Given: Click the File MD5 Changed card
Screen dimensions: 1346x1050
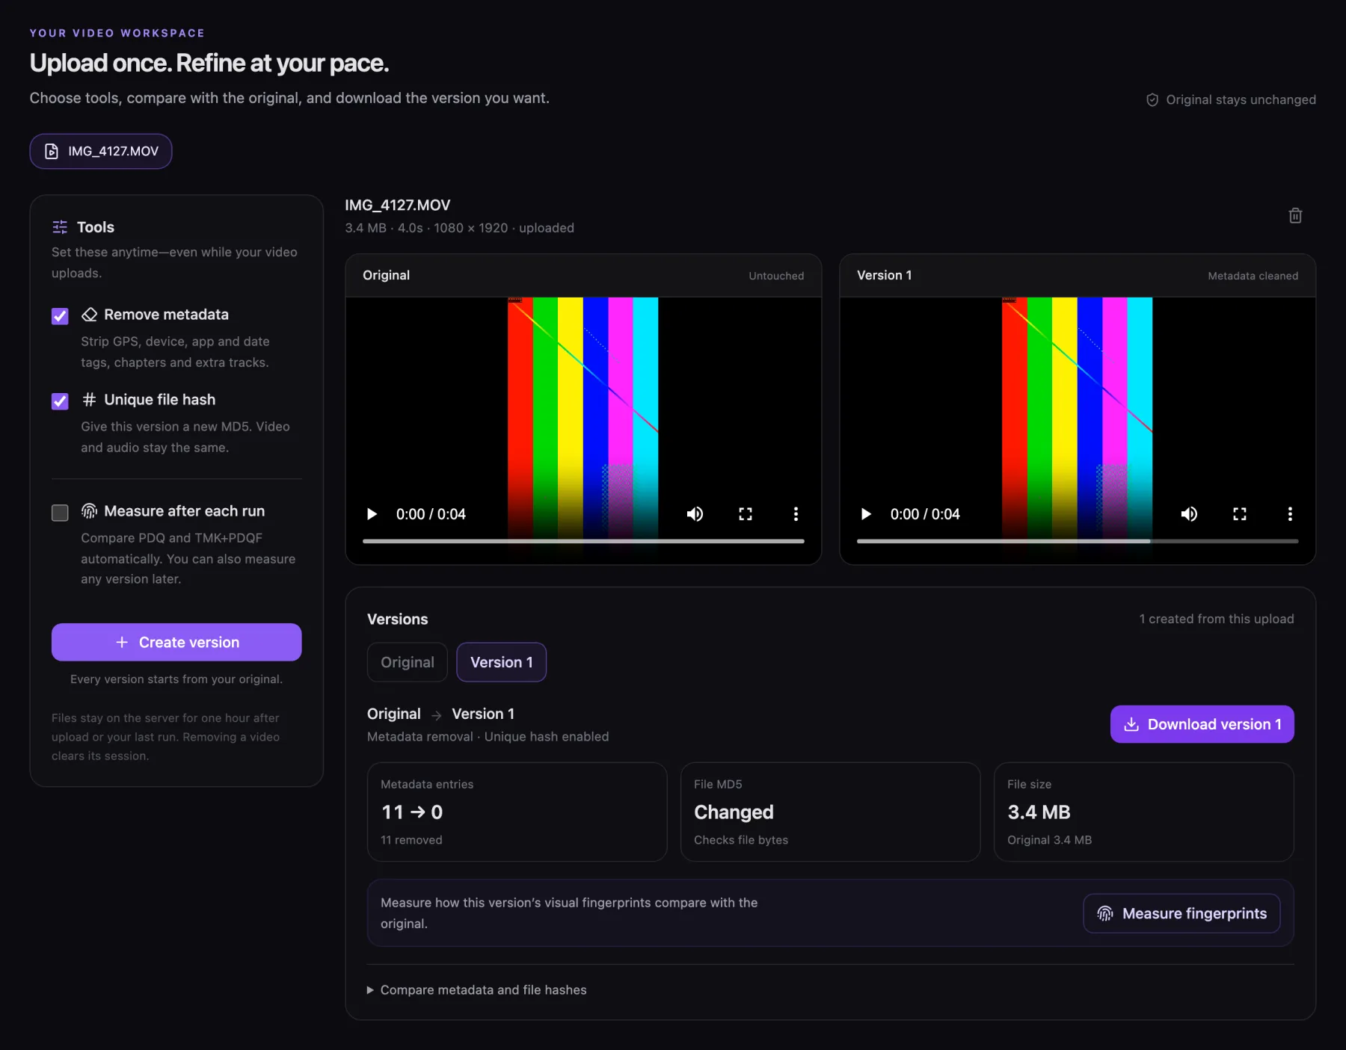Looking at the screenshot, I should point(831,812).
